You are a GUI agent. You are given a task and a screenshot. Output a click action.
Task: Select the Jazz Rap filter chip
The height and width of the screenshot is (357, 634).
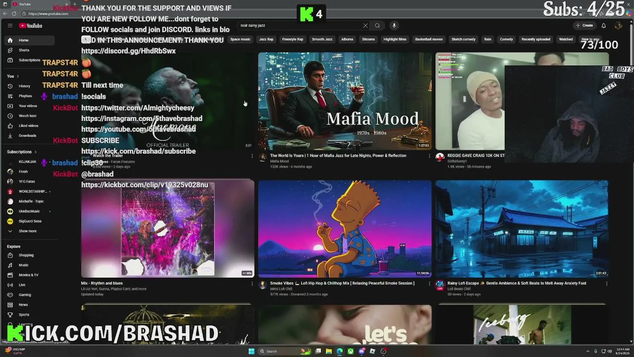click(266, 39)
